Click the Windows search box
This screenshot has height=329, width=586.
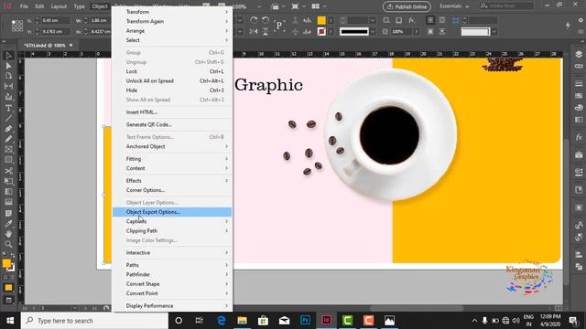coord(94,321)
